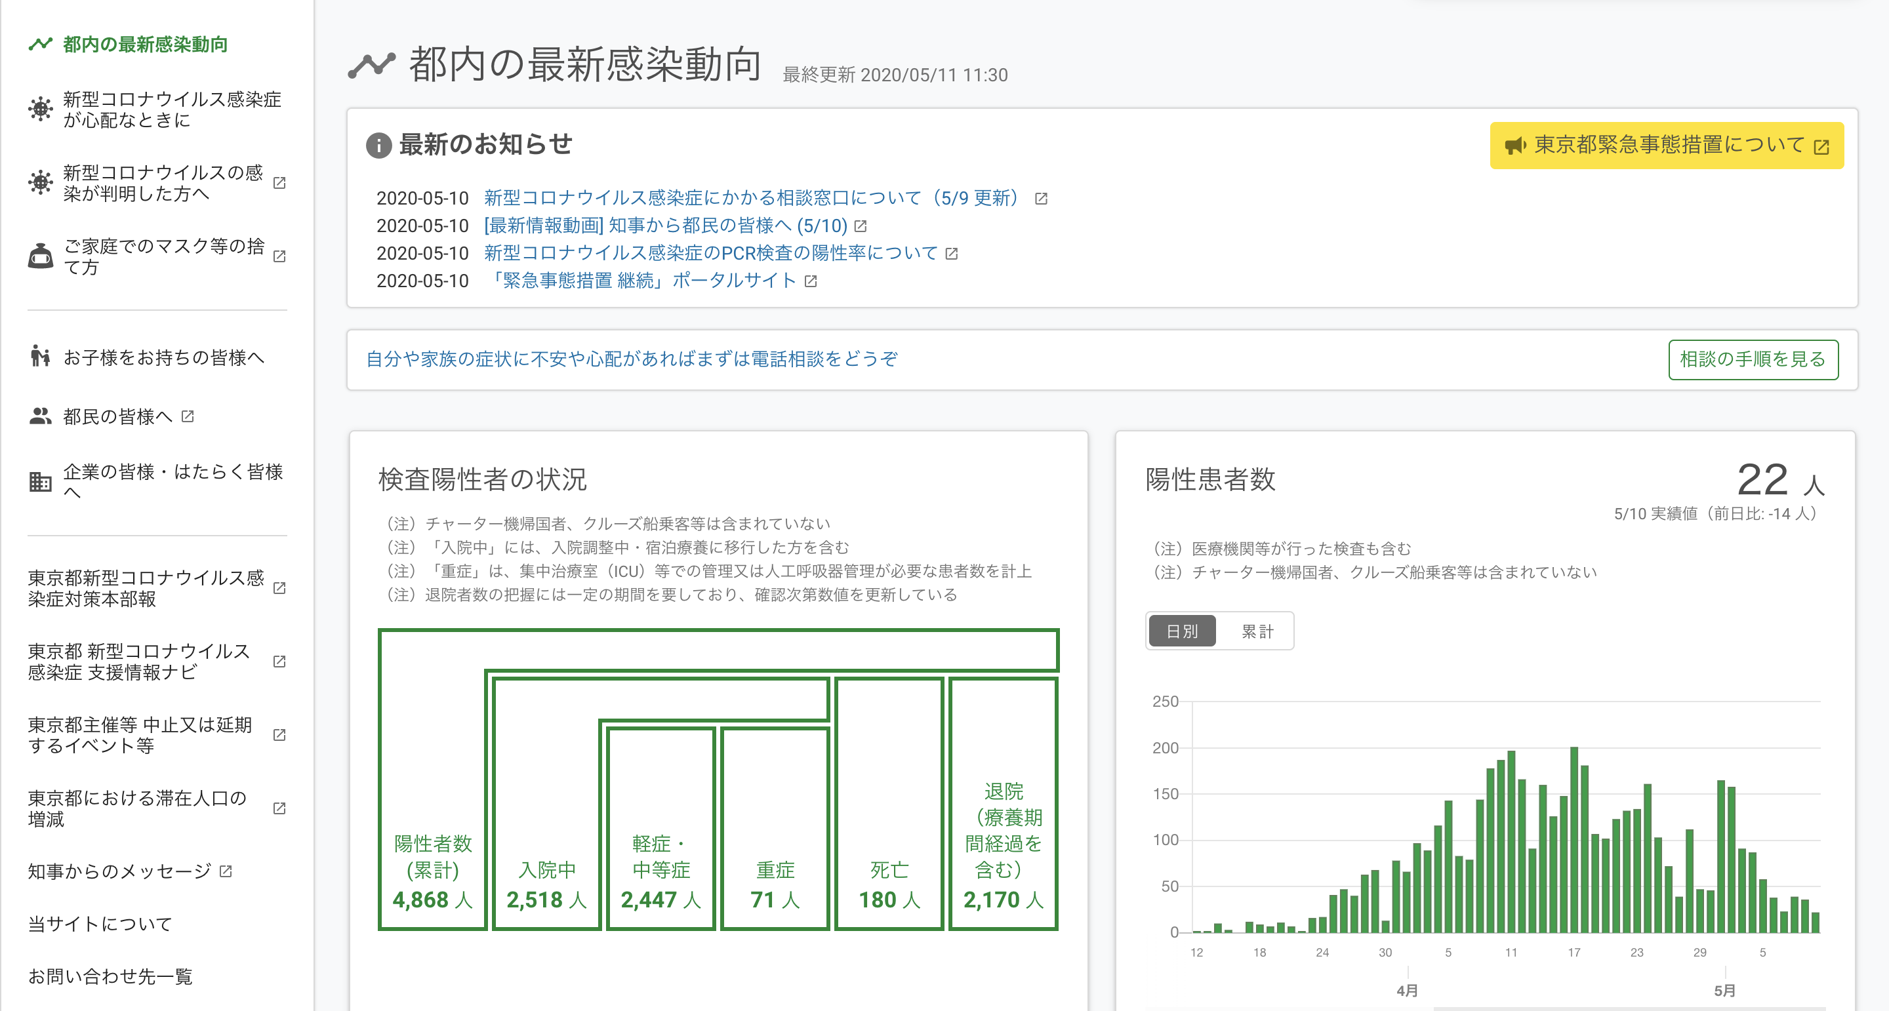Select the 日別 daily chart toggle
The width and height of the screenshot is (1889, 1011).
[1181, 631]
